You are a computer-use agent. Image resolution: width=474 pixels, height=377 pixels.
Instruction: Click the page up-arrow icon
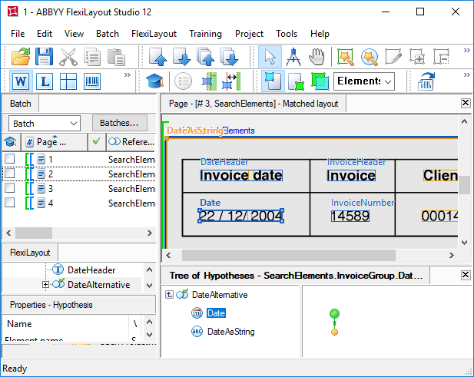click(x=157, y=57)
